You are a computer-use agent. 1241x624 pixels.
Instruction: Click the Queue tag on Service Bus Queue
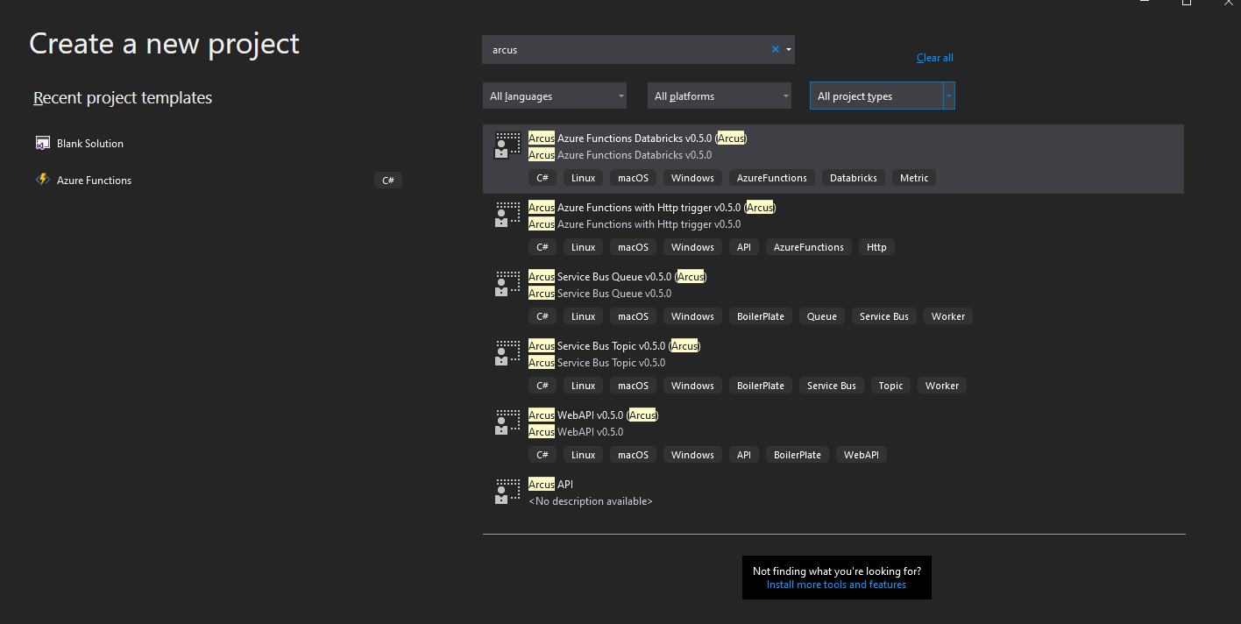coord(822,316)
